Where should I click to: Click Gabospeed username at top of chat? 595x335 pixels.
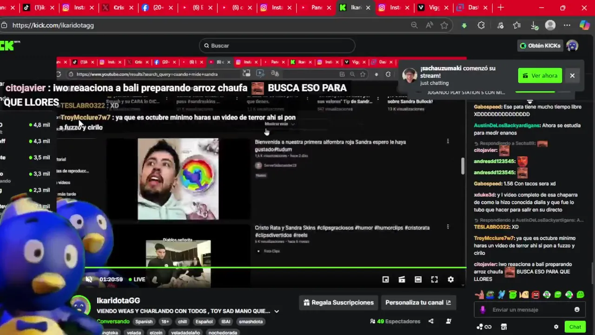click(488, 107)
